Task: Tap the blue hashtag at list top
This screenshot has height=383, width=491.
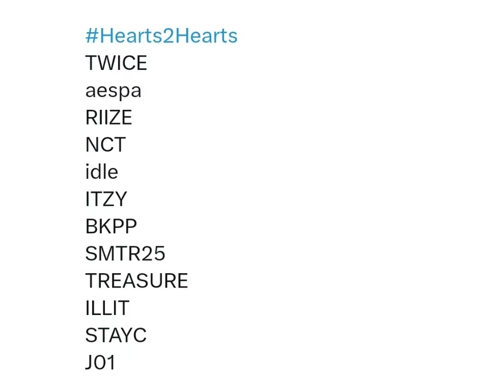Action: pos(162,36)
